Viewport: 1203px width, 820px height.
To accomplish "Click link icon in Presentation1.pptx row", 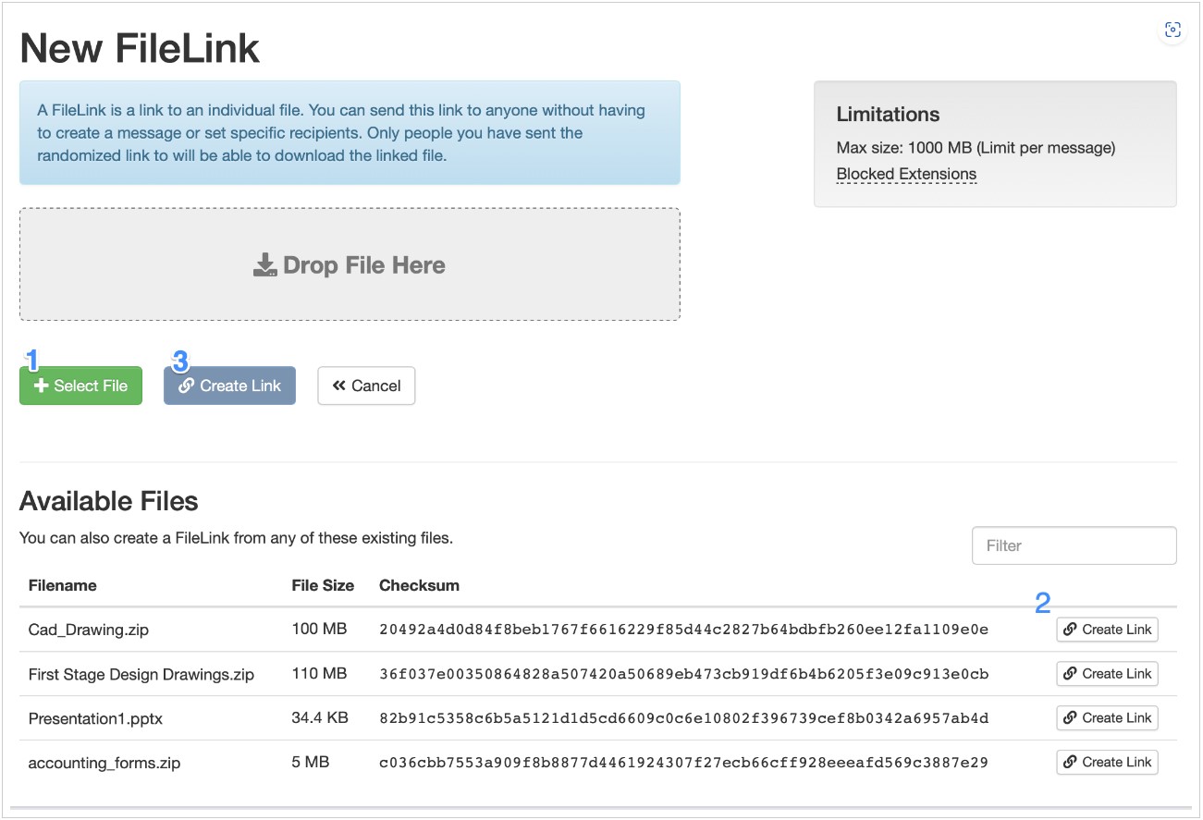I will [1070, 718].
